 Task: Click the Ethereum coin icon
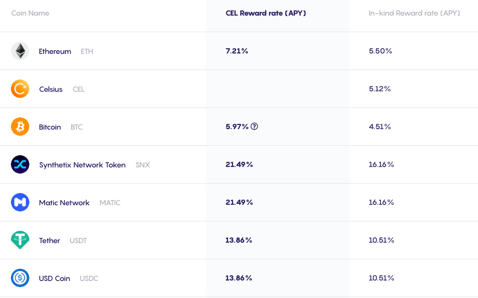pos(20,51)
